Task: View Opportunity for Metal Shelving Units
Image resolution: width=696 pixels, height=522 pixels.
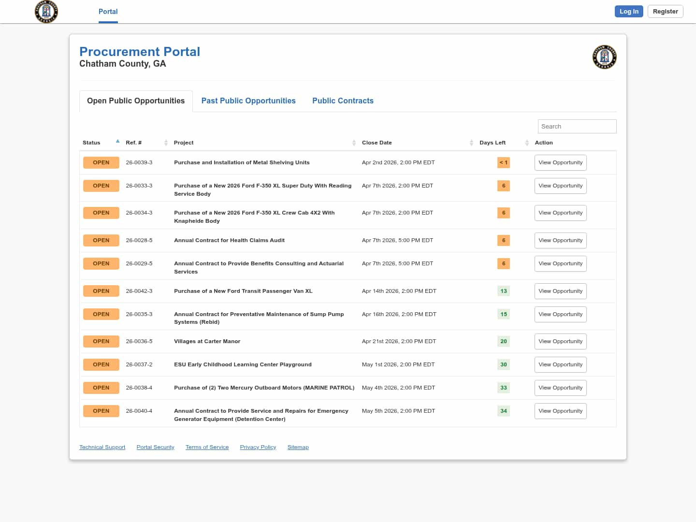Action: tap(560, 162)
